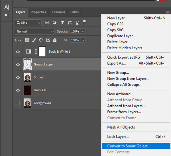171x156 pixels.
Task: Choose New Group... menu item
Action: tap(136, 73)
